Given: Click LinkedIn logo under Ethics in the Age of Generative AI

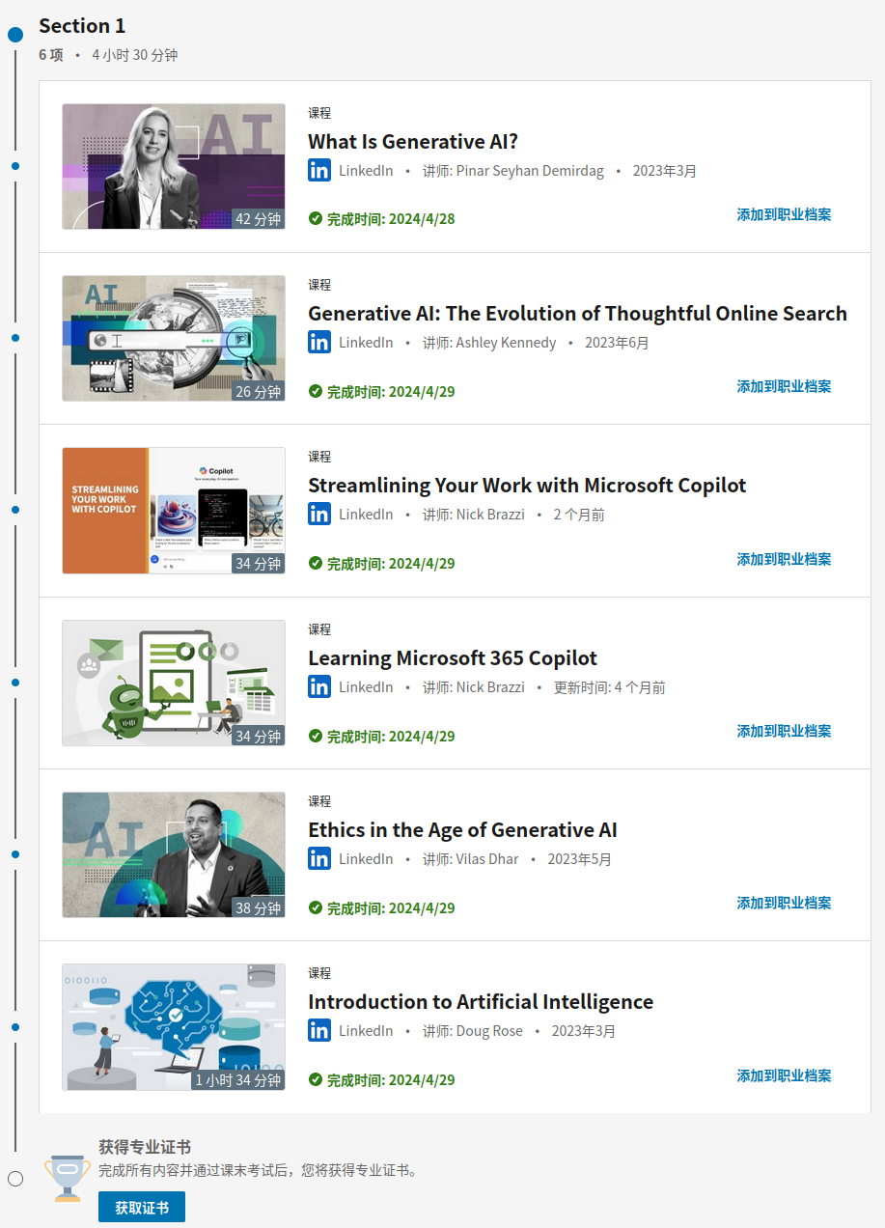Looking at the screenshot, I should pos(319,858).
